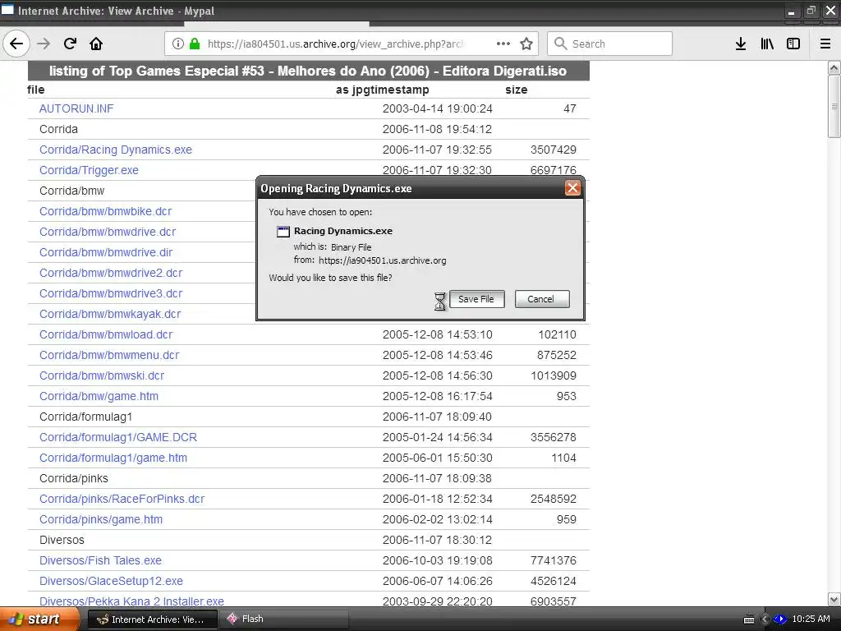Open Corrida/bmw/bmwdrive3.dcr link
The width and height of the screenshot is (841, 631).
pyautogui.click(x=111, y=293)
